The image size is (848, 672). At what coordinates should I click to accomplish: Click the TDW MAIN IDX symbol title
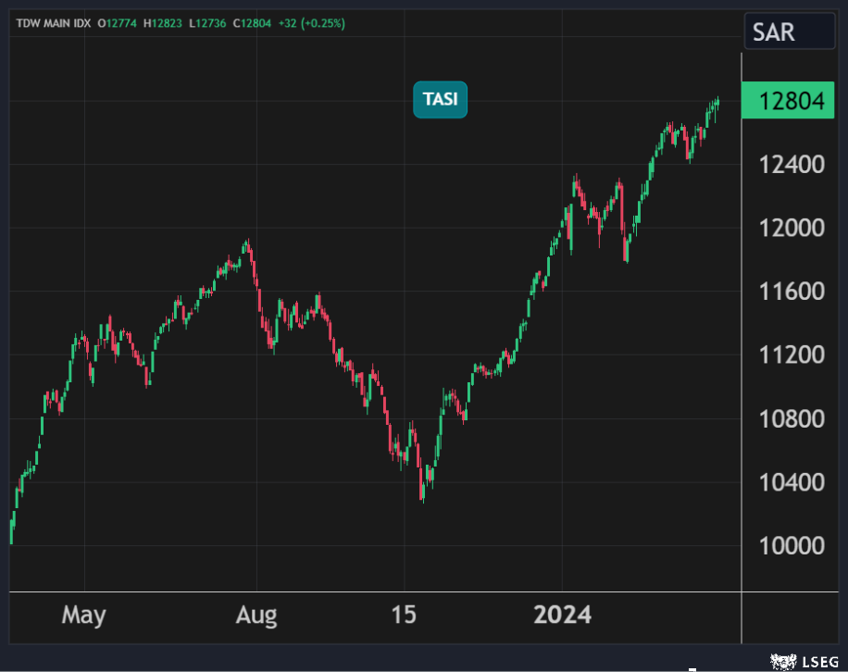53,23
